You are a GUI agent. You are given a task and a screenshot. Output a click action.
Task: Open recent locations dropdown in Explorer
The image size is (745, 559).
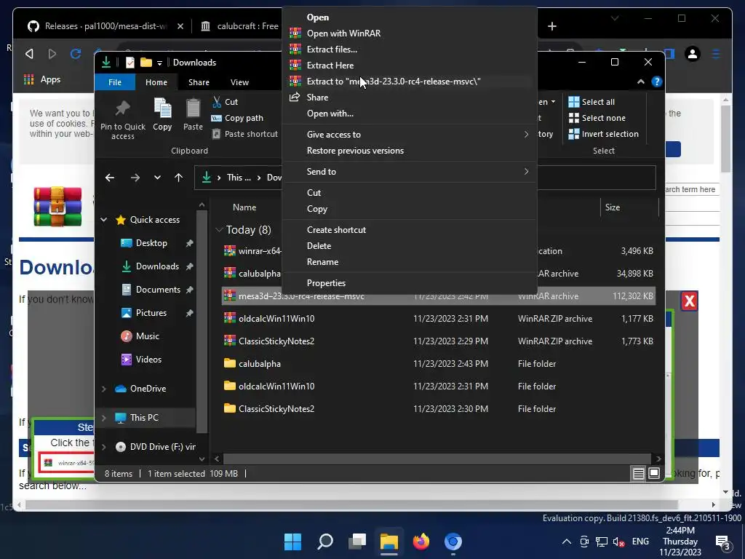tap(157, 178)
